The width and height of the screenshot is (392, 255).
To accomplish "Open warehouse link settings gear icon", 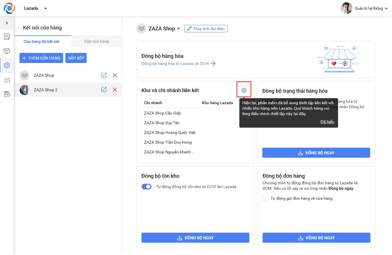I will (x=244, y=90).
